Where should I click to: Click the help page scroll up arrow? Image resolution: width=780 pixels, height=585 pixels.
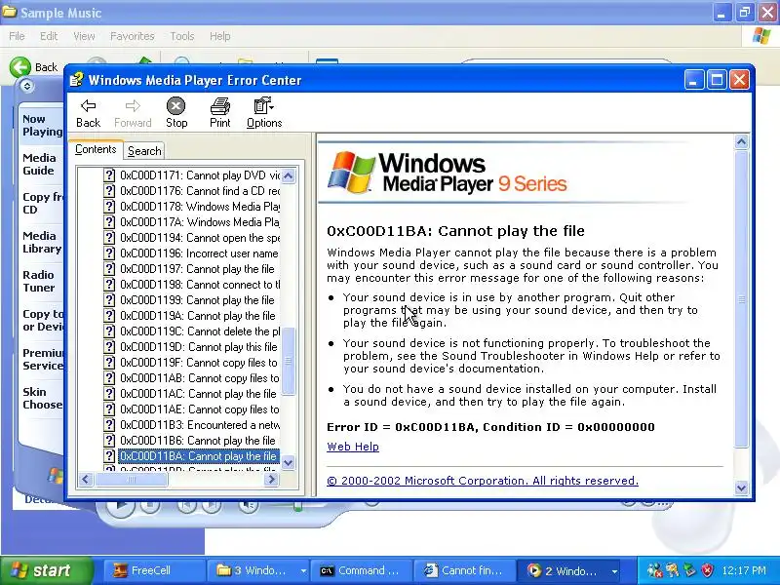click(x=741, y=142)
